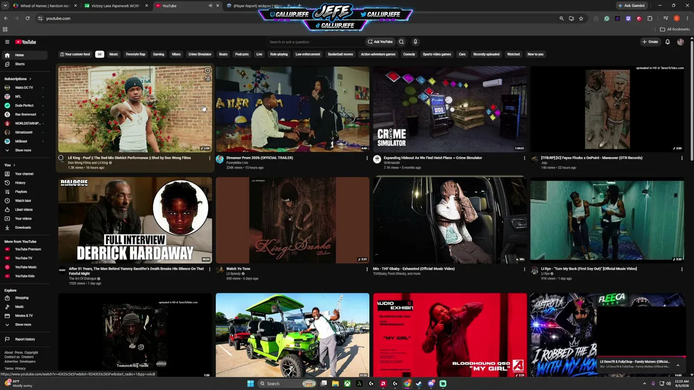Expand the mini player with its chevron
The height and width of the screenshot is (390, 694).
coord(678,365)
